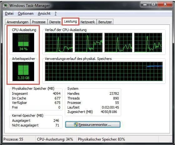The width and height of the screenshot is (175, 145).
Task: Close the Task-Manager window
Action: [x=165, y=5]
